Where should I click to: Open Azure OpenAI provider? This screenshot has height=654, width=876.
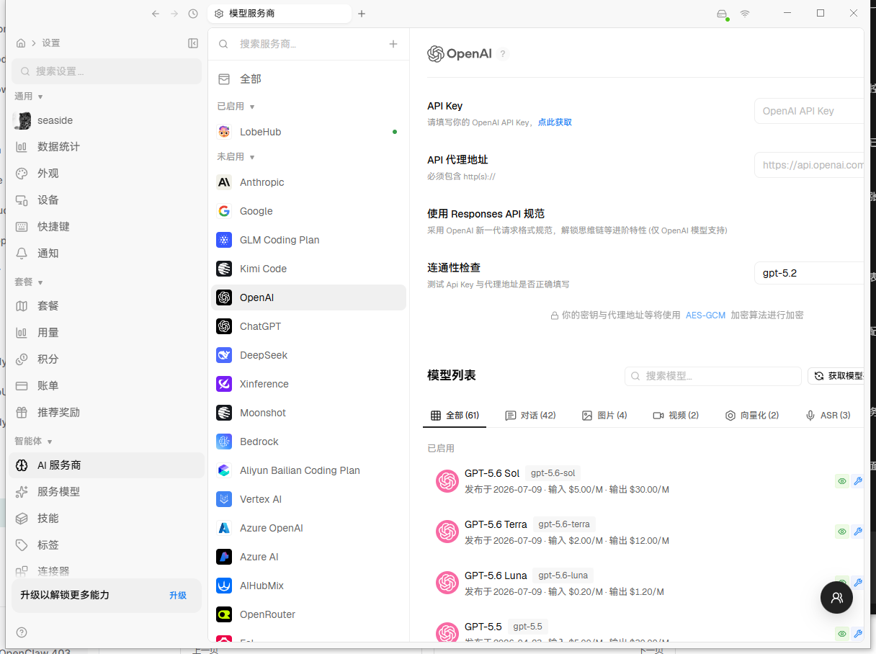point(308,528)
